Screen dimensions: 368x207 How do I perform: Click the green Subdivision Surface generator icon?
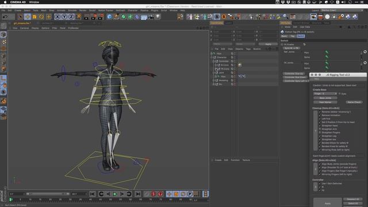[124, 17]
